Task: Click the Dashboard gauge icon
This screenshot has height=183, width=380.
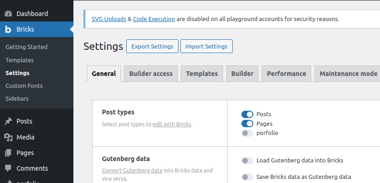Action: click(x=8, y=14)
